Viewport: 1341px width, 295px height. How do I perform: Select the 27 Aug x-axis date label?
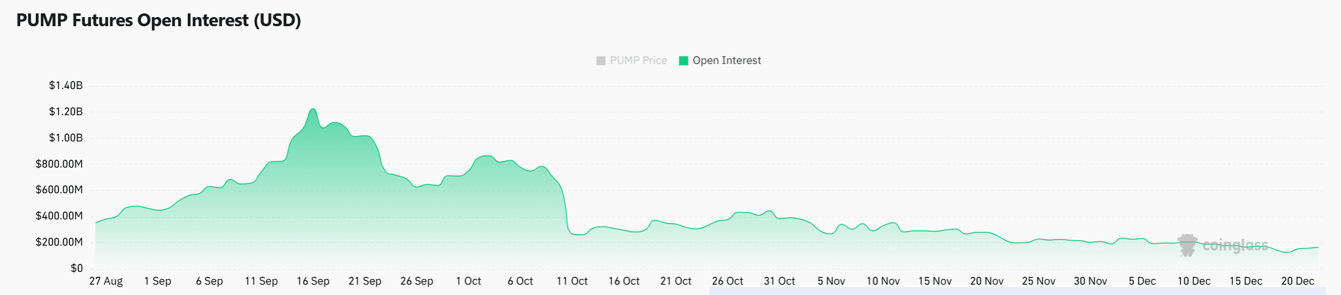click(x=106, y=281)
